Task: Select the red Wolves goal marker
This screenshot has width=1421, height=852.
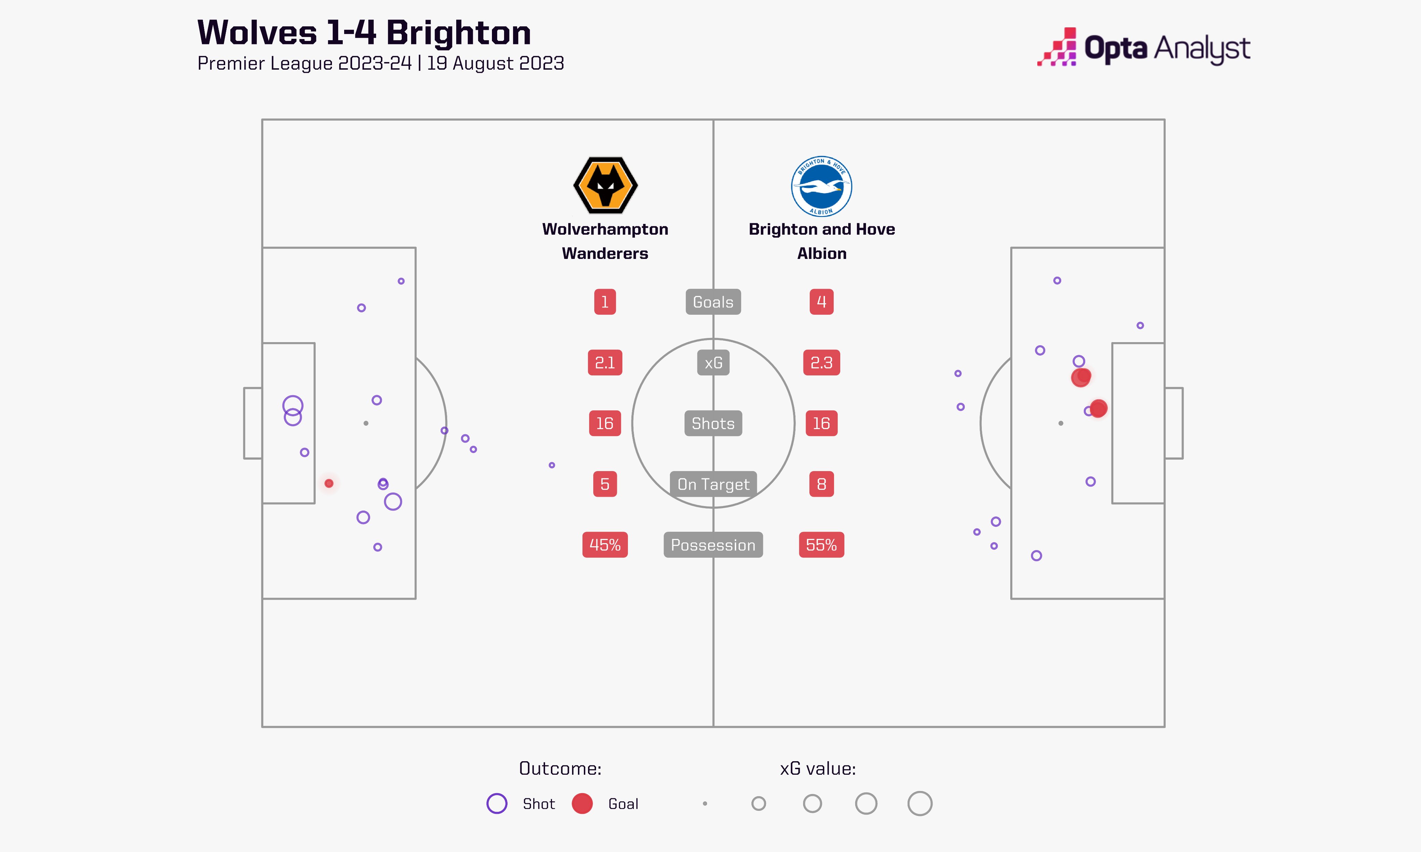Action: point(329,484)
